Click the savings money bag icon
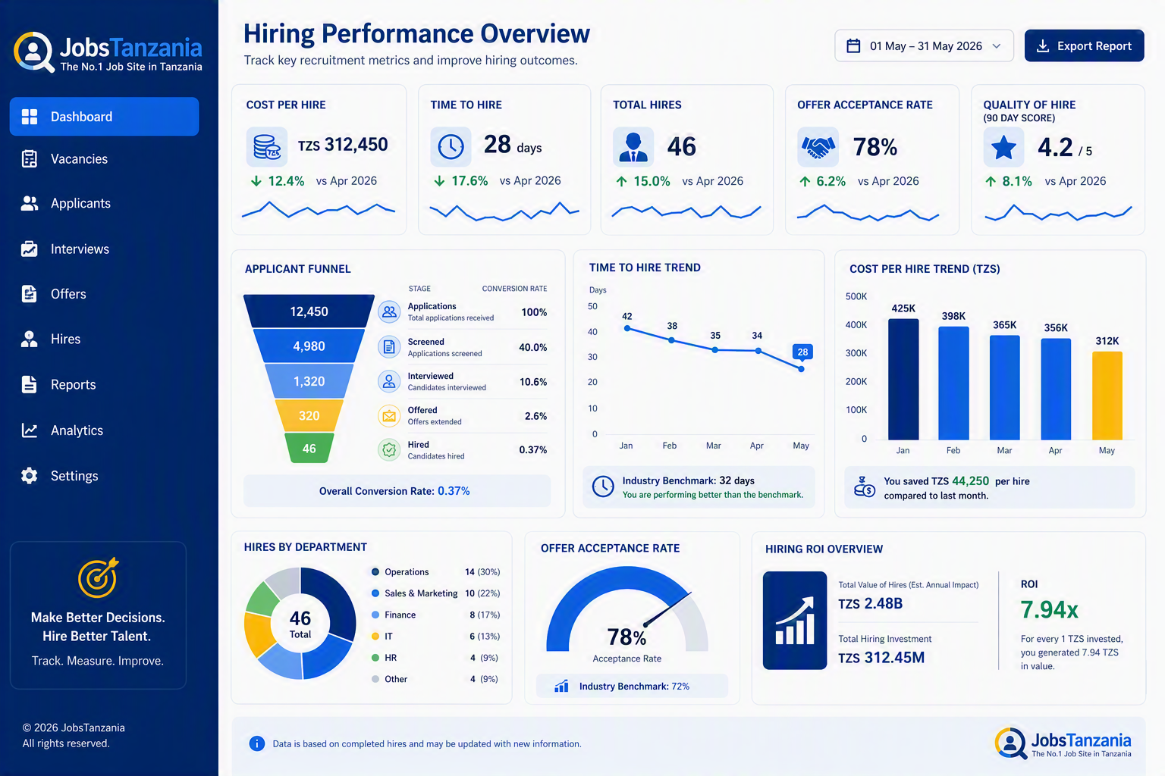This screenshot has height=776, width=1165. point(865,487)
